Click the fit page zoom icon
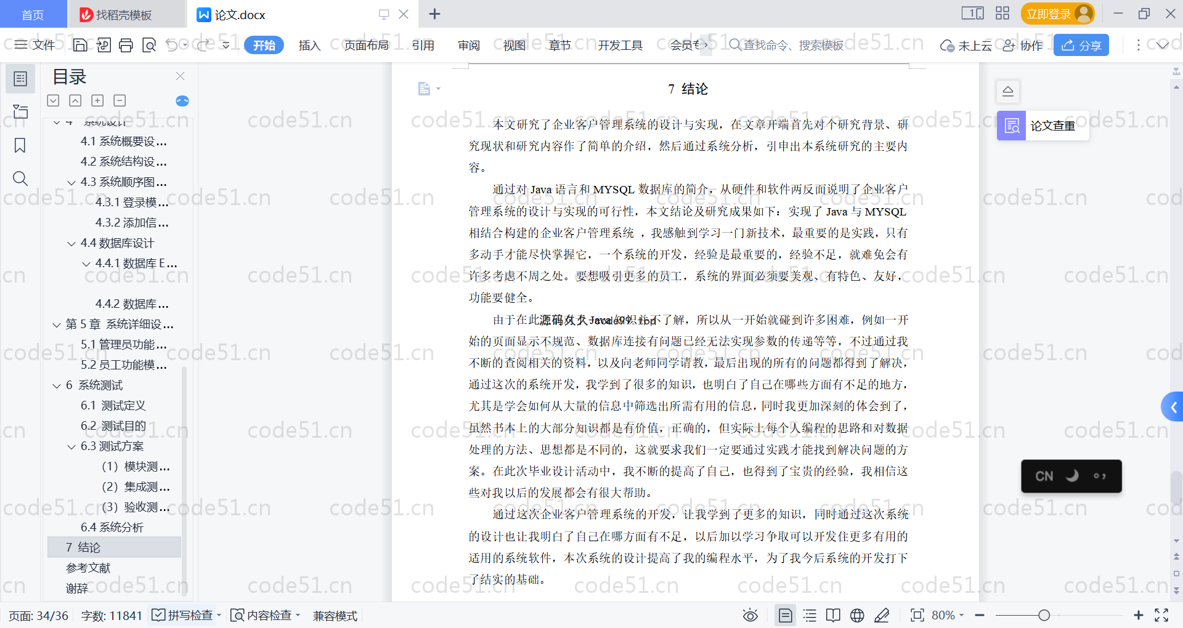Image resolution: width=1183 pixels, height=628 pixels. point(917,615)
